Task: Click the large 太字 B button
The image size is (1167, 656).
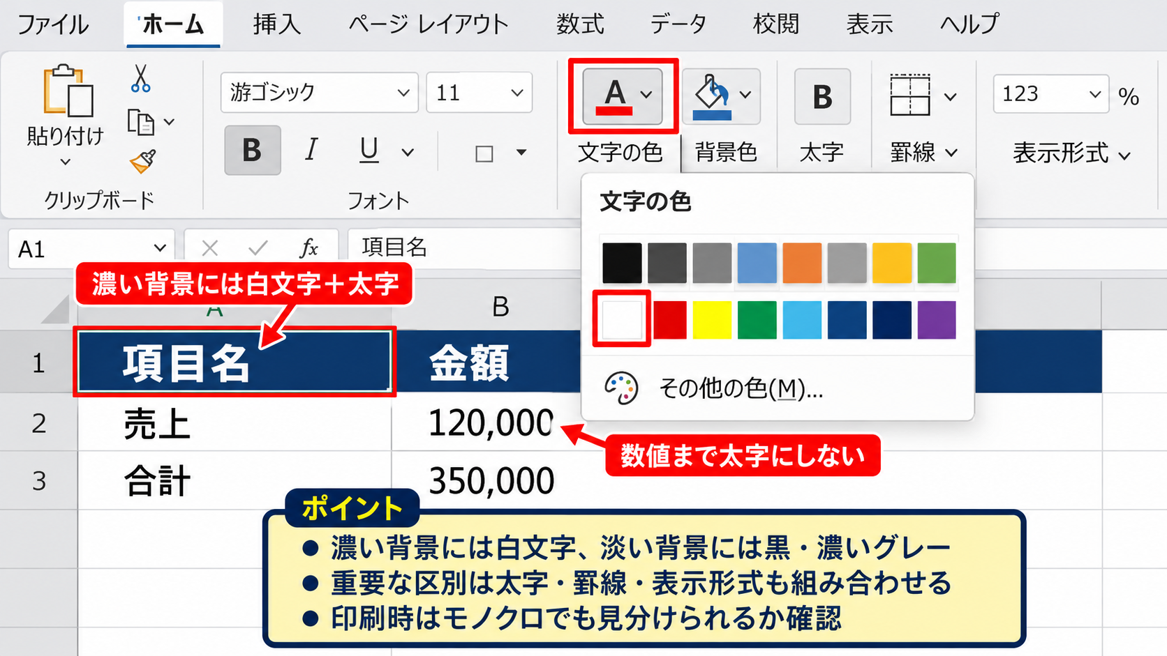Action: pos(822,96)
